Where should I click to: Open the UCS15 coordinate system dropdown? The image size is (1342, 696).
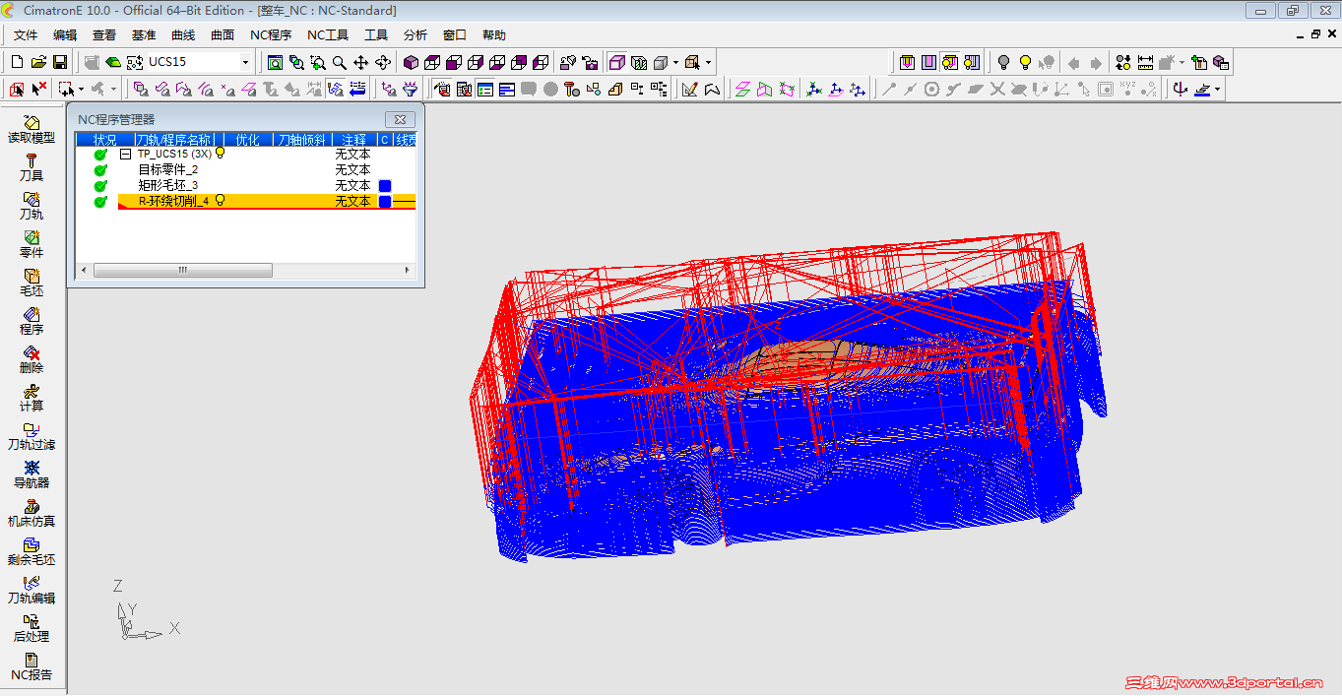pyautogui.click(x=245, y=62)
